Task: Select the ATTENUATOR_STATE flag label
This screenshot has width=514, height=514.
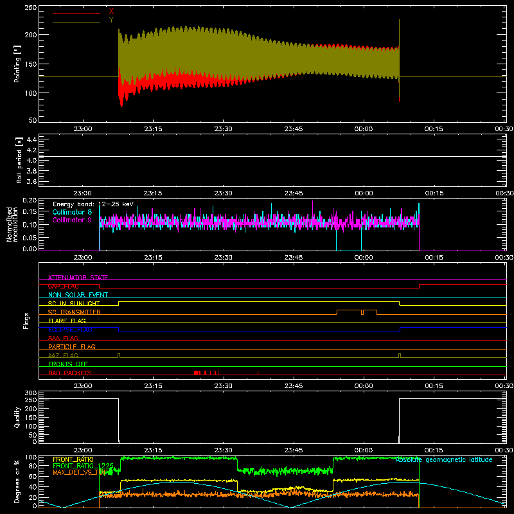Action: (78, 278)
